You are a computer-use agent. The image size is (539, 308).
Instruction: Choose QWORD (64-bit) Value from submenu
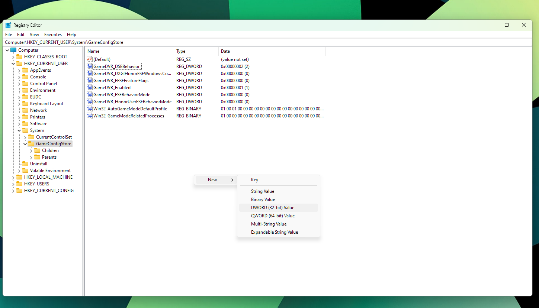click(x=279, y=216)
